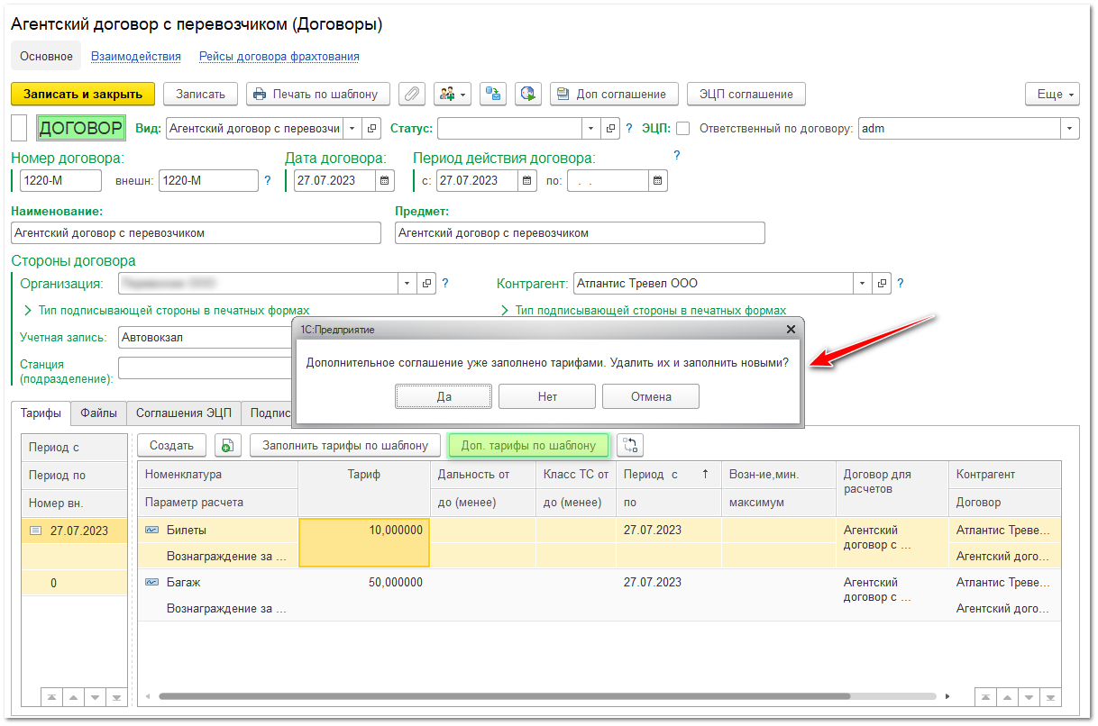Viewport: 1098px width, 726px height.
Task: Click the paperclip attached files icon
Action: (x=412, y=94)
